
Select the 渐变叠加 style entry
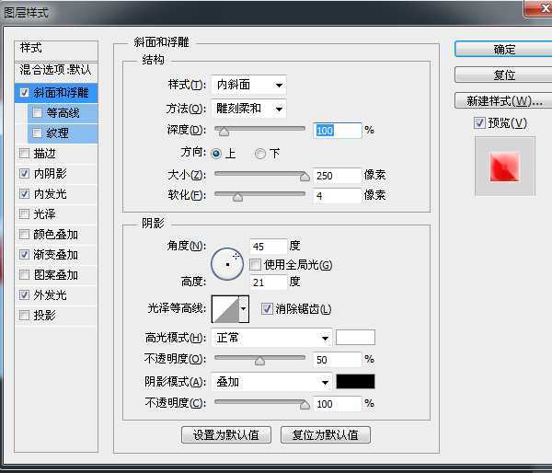coord(55,255)
